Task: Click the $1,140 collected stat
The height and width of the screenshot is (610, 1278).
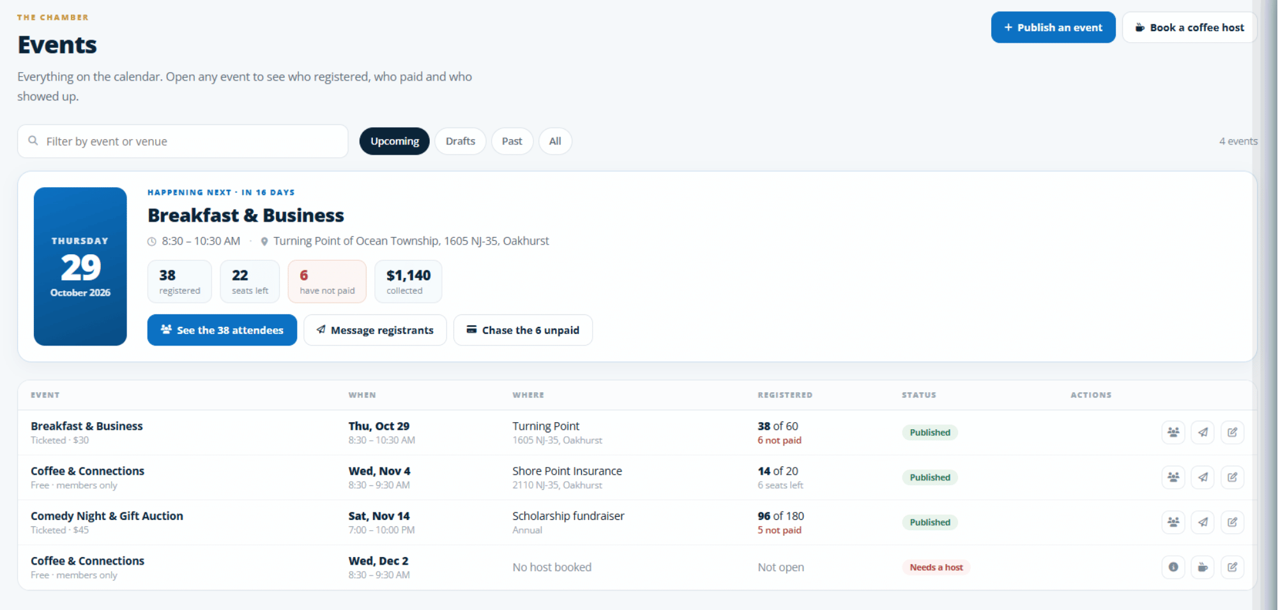Action: [408, 282]
